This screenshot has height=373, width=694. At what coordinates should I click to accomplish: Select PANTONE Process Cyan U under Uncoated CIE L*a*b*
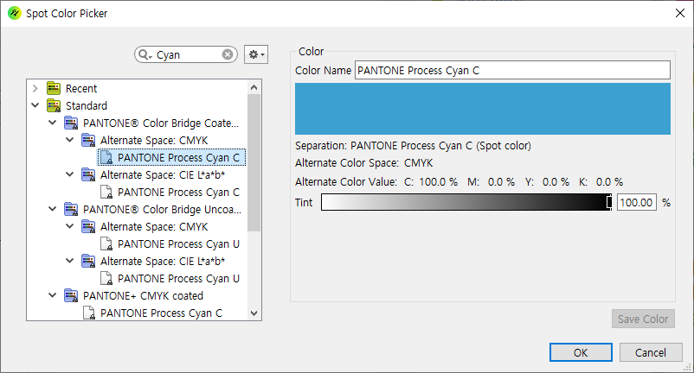pos(178,279)
